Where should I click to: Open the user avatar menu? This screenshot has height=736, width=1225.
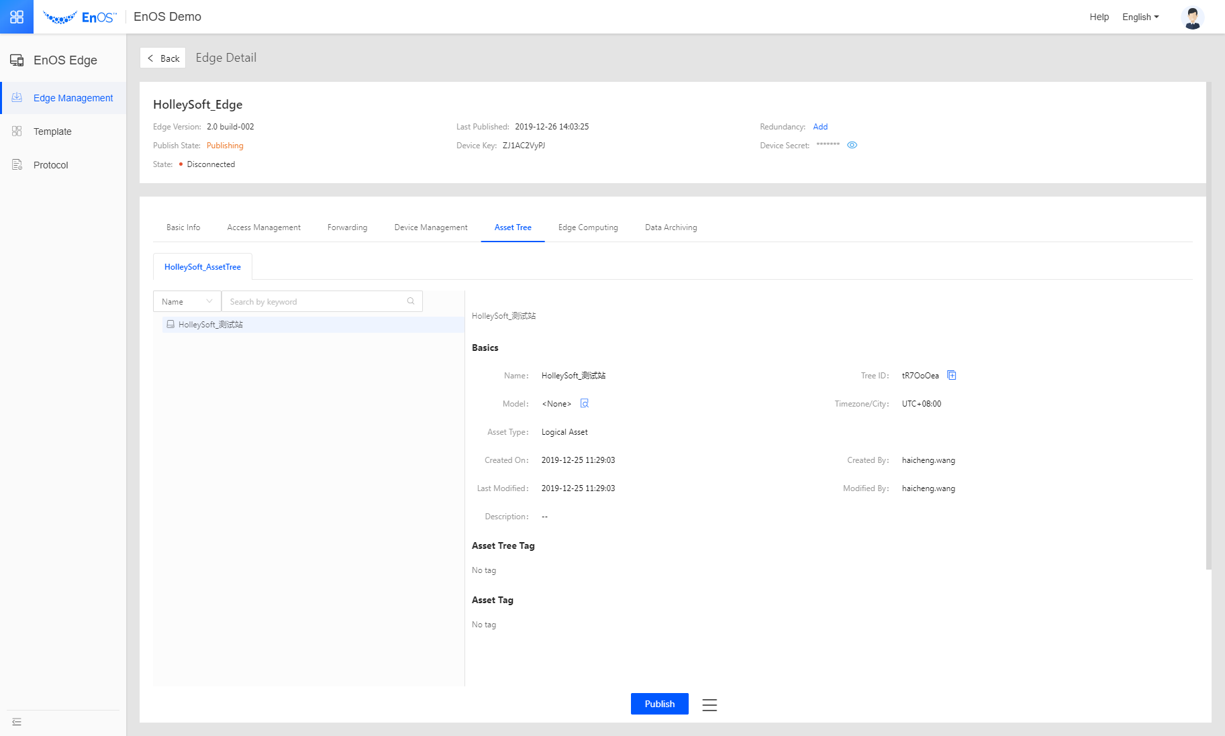(1192, 17)
